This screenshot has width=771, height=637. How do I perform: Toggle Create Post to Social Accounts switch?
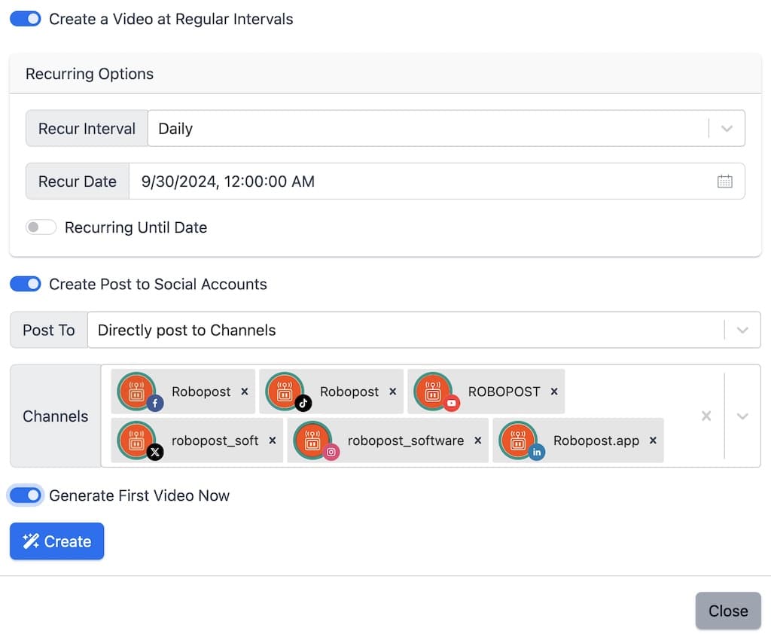tap(25, 284)
